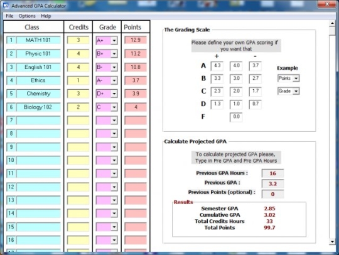The width and height of the screenshot is (339, 255).
Task: Open grade dropdown for Ethics
Action: [114, 80]
